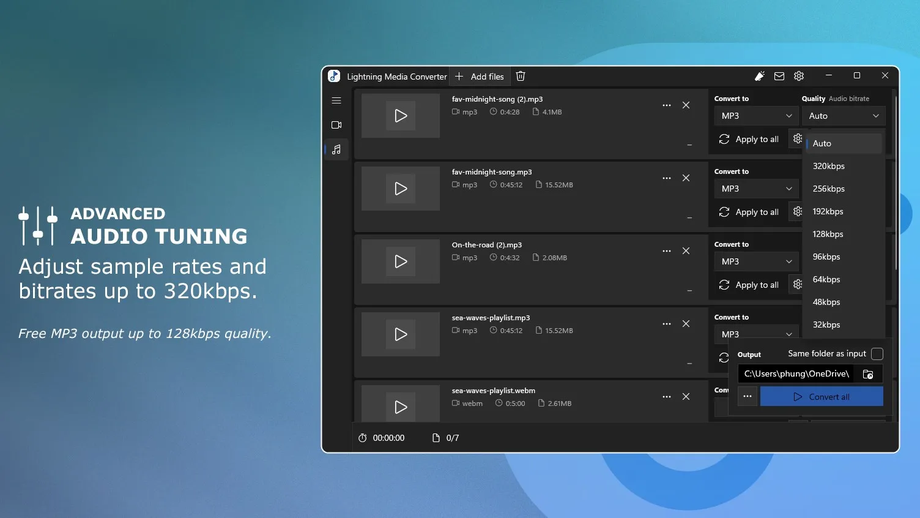Open MP3 format dropdown for fav-midnight-song.mp3
Viewport: 920px width, 518px height.
click(x=757, y=189)
